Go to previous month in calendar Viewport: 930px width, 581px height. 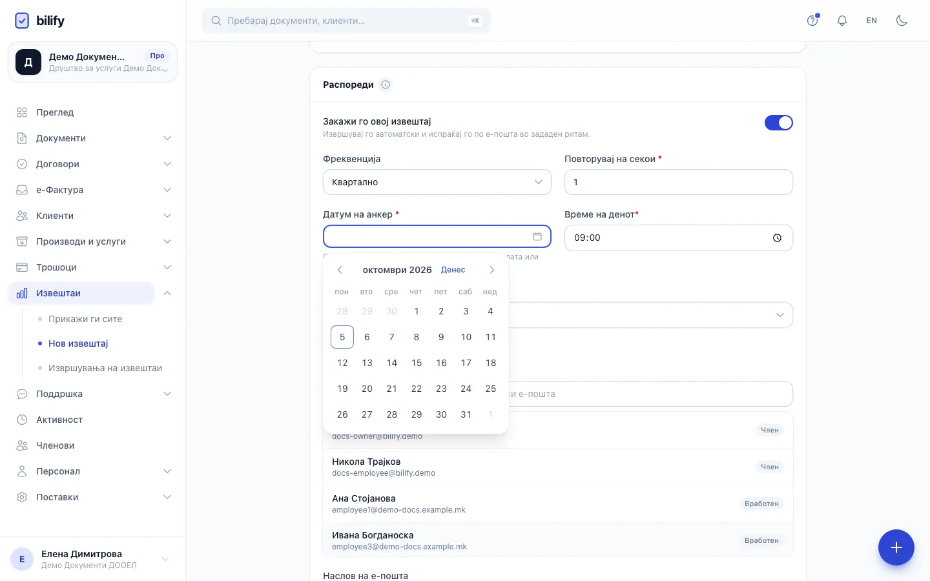pos(340,270)
